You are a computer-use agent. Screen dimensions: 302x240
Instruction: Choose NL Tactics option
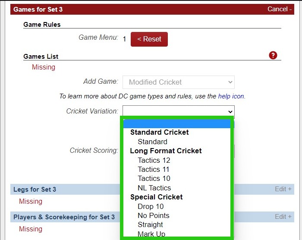click(x=154, y=188)
